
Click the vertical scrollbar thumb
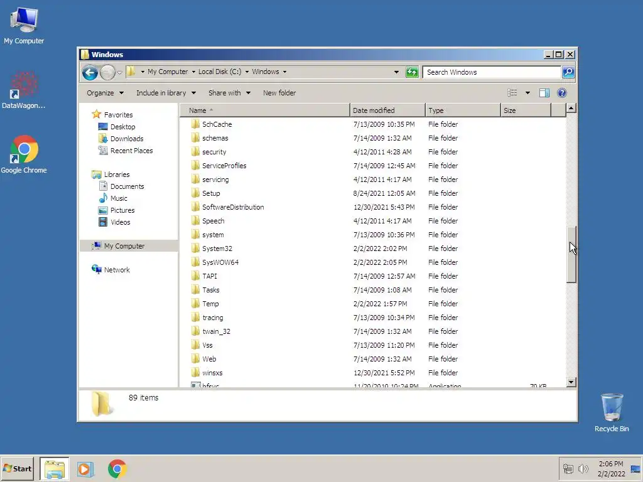(571, 255)
